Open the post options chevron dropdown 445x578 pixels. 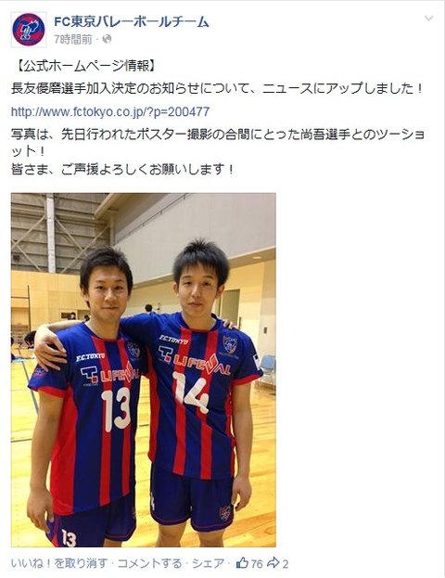coord(428,19)
